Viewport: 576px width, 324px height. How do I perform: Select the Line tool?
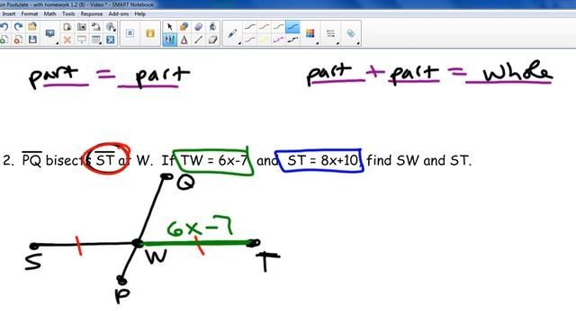pos(198,40)
